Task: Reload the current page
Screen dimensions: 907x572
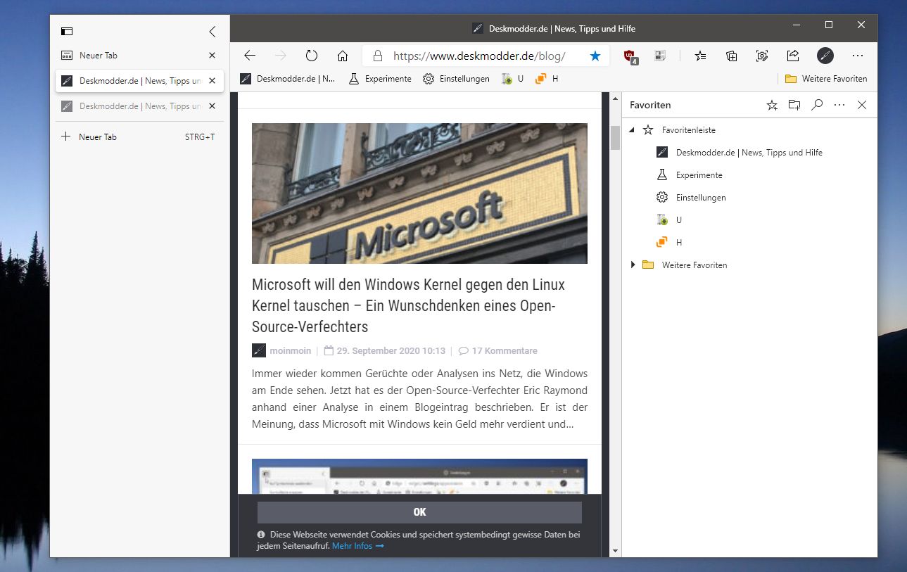Action: pyautogui.click(x=312, y=56)
